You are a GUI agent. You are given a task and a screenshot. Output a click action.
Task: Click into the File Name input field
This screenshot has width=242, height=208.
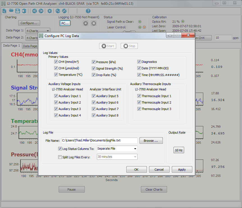point(100,140)
